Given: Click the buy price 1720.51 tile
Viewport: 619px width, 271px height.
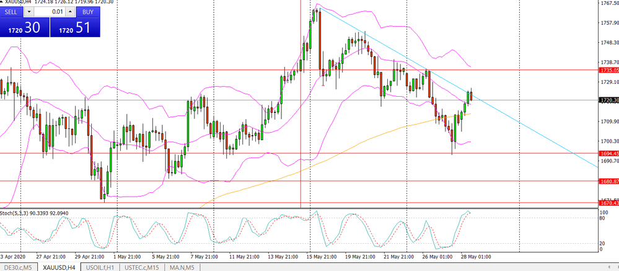Looking at the screenshot, I should click(74, 27).
